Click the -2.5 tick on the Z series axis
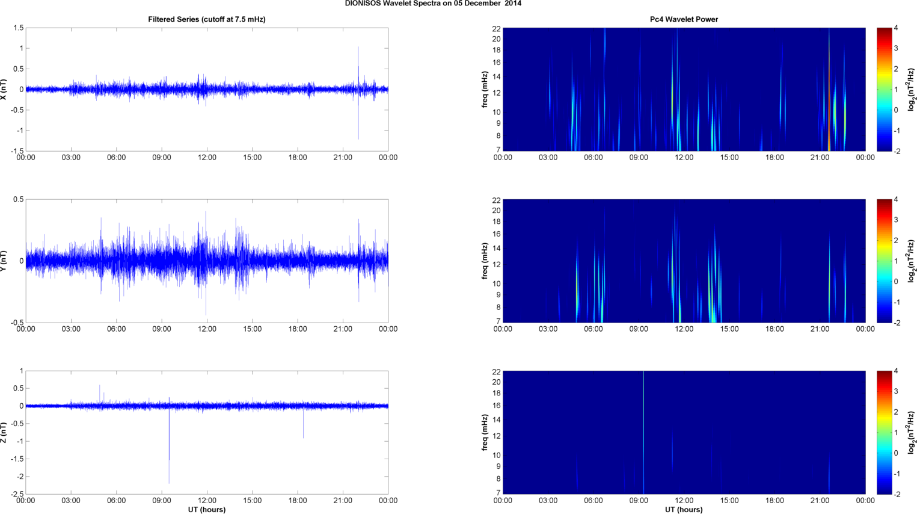Image resolution: width=917 pixels, height=514 pixels. click(16, 495)
